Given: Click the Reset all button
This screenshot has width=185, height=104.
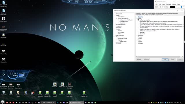Looking at the screenshot, I should pos(139,60).
